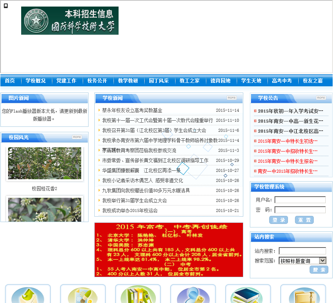
Task: Open the 校园桂花香2 photo thumbnail
Action: (45, 163)
